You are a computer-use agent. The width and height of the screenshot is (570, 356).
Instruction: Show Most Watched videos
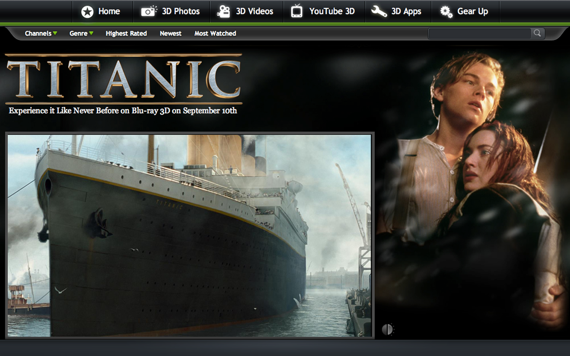(215, 33)
